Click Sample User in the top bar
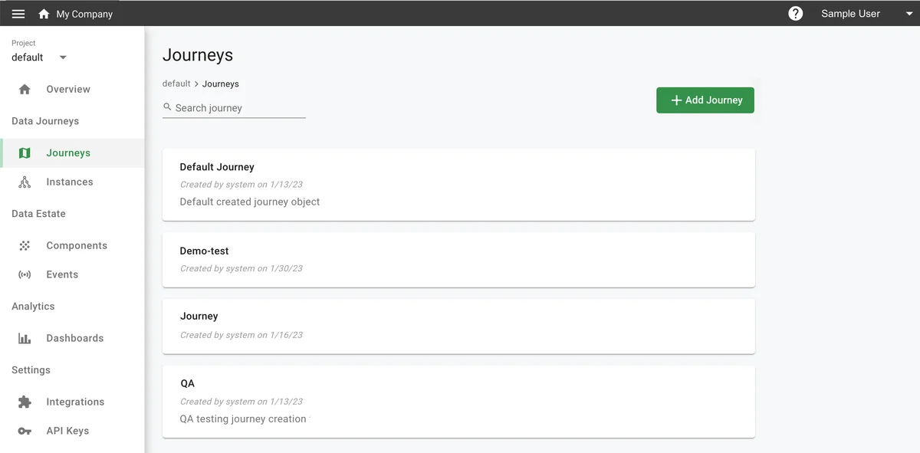This screenshot has height=453, width=920. point(849,13)
